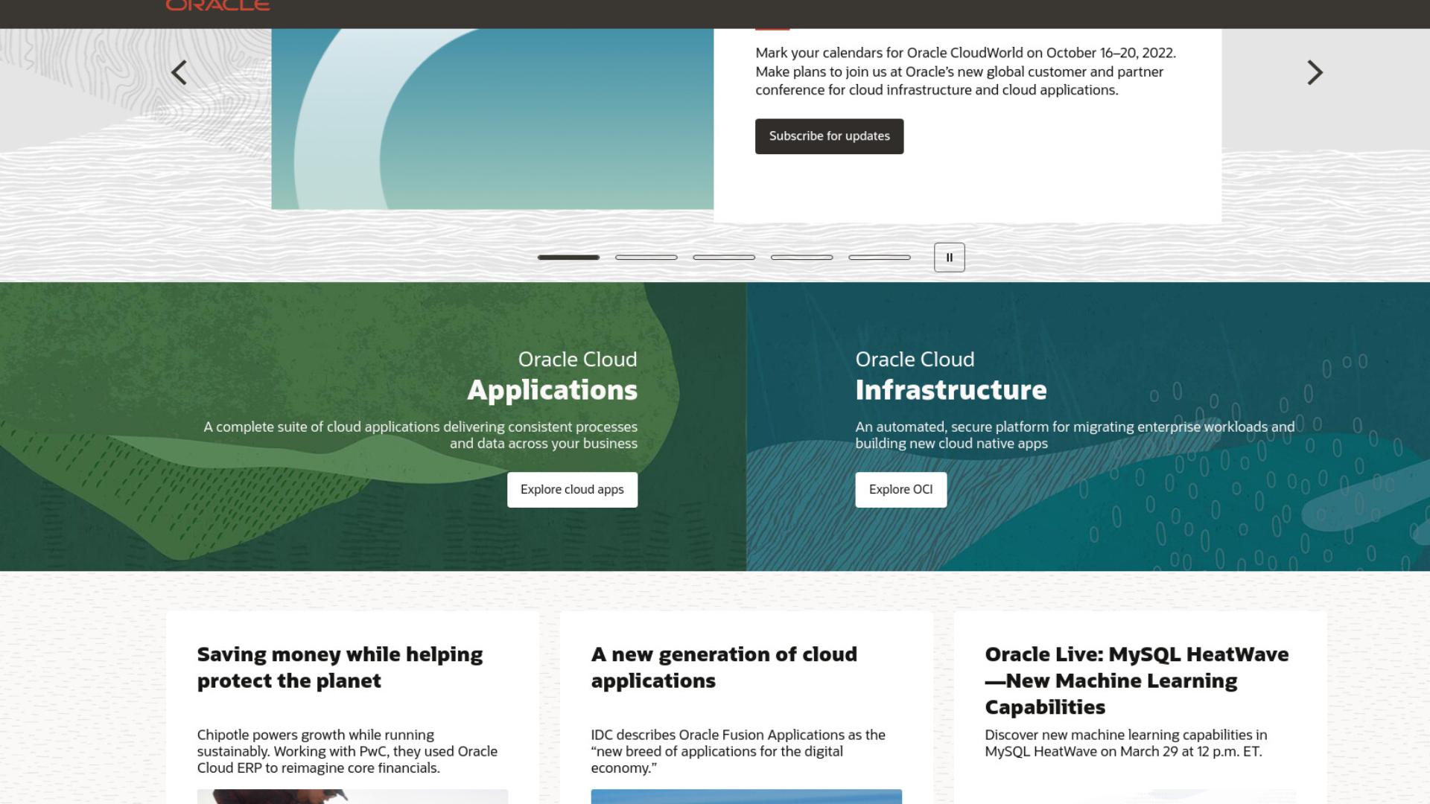This screenshot has width=1430, height=804.
Task: Advance to the next carousel slide arrow
Action: pos(1315,73)
